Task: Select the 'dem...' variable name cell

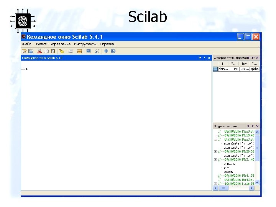Action: tap(223, 69)
